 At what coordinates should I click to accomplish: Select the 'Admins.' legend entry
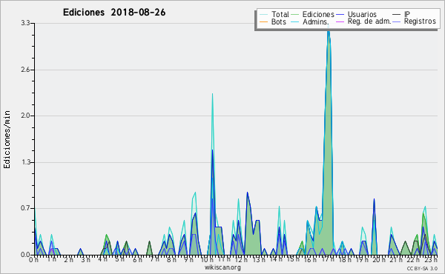(x=310, y=21)
